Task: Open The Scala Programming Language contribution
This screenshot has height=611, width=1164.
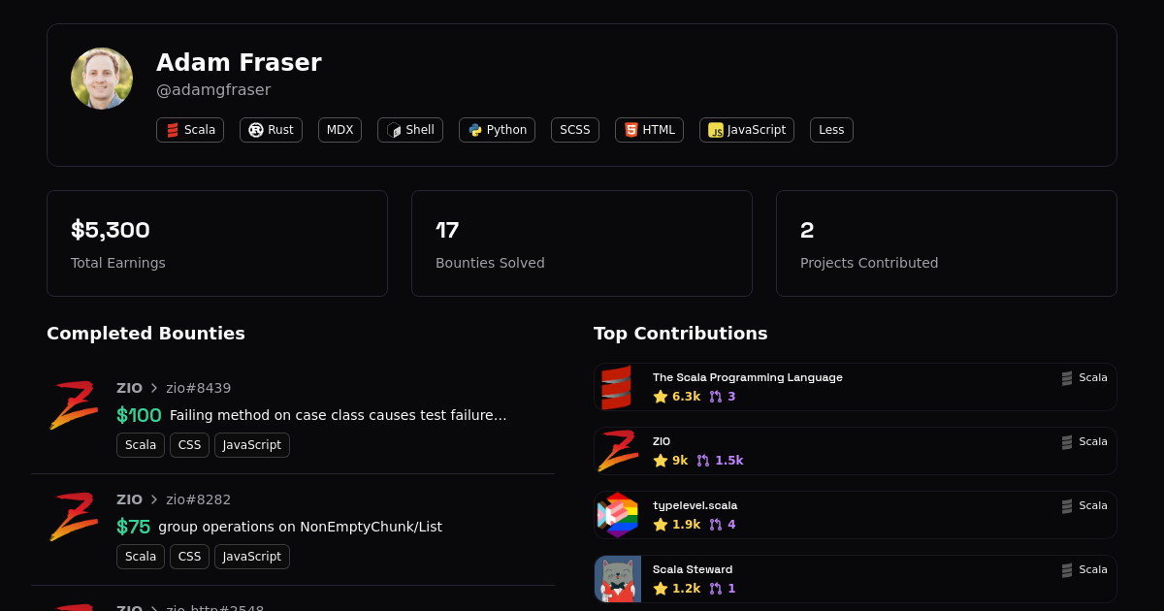Action: [x=747, y=377]
